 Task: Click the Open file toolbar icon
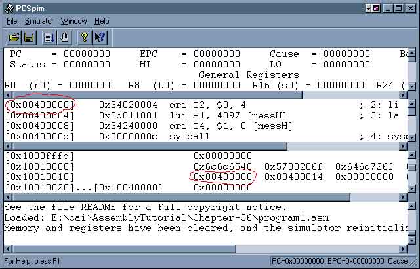click(x=14, y=37)
